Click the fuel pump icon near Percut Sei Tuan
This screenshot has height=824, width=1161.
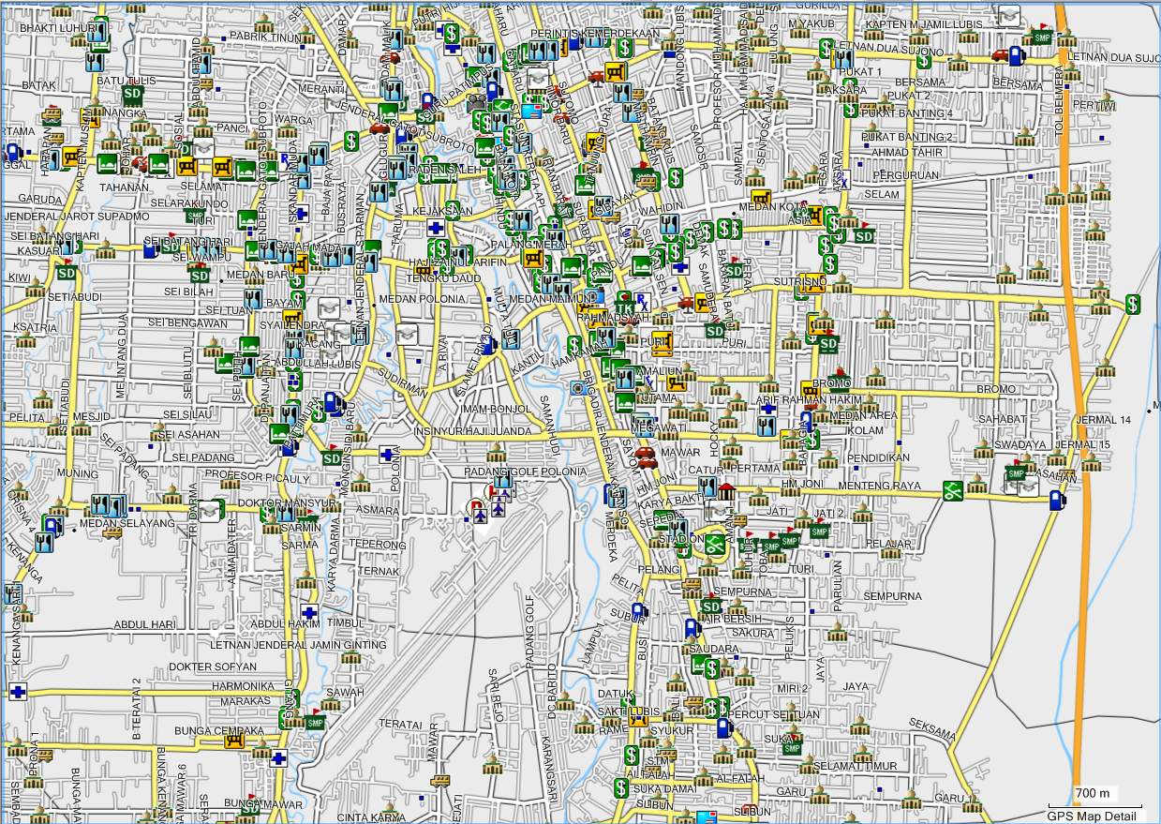click(723, 727)
